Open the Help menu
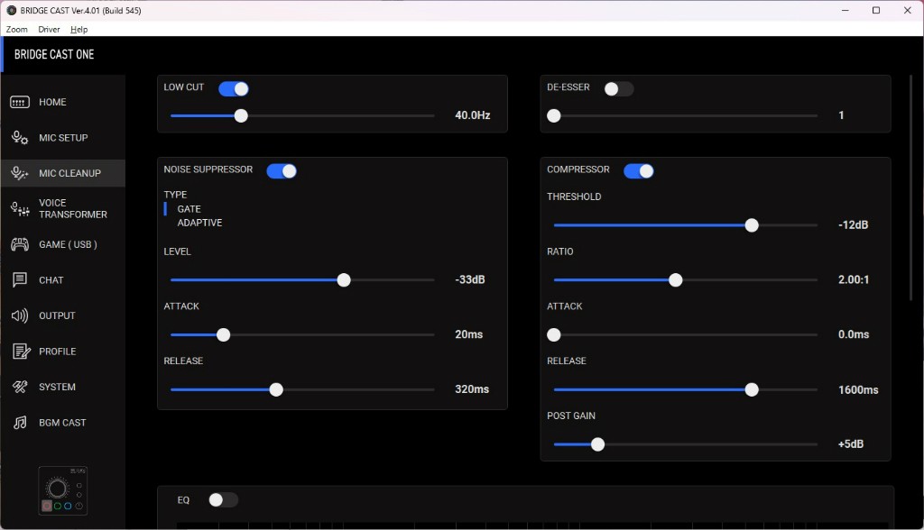The height and width of the screenshot is (530, 924). [79, 30]
